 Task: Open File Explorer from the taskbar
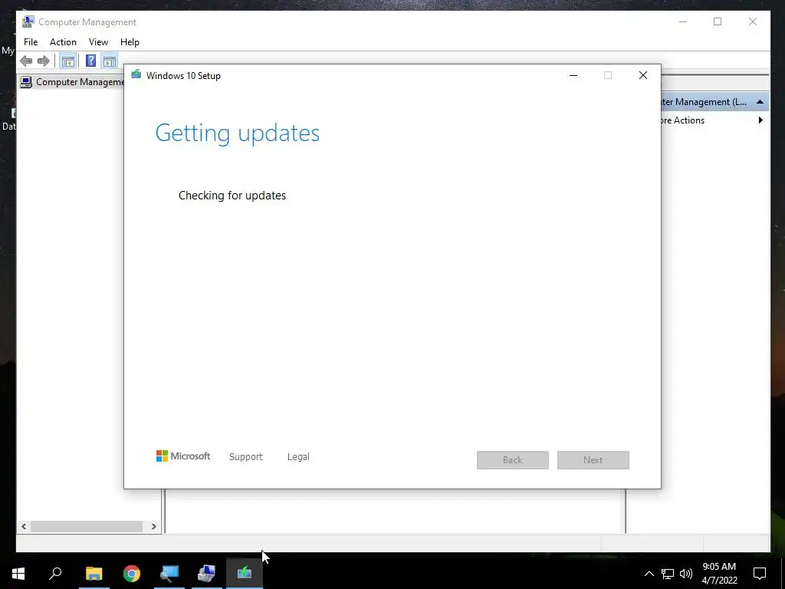coord(94,574)
